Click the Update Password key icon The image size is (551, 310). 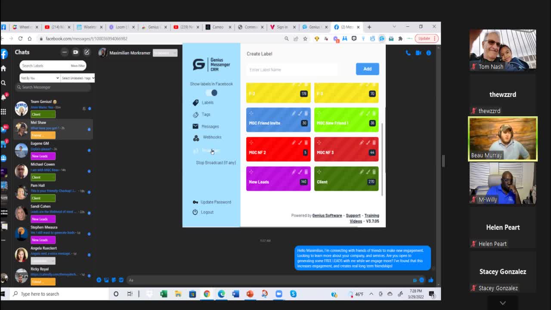tap(195, 202)
